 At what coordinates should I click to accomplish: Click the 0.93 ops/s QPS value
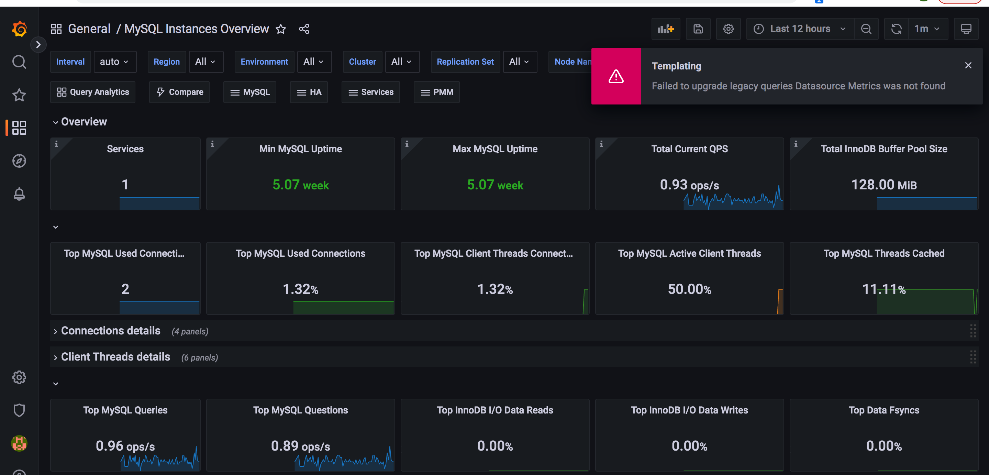690,185
